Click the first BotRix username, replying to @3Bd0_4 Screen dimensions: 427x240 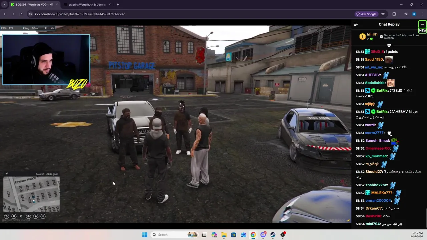click(382, 91)
